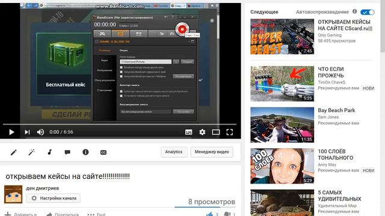
Task: Click the 8 просмотров view count
Action: pos(212,202)
